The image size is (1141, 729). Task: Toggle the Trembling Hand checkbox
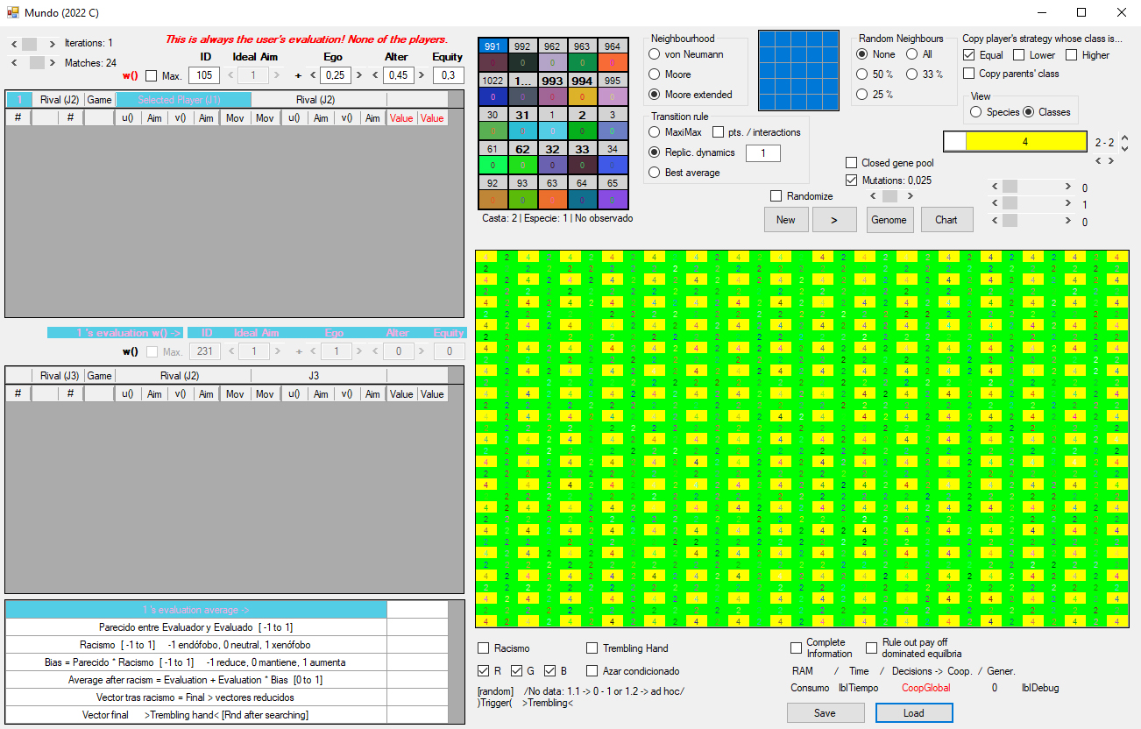pyautogui.click(x=592, y=648)
